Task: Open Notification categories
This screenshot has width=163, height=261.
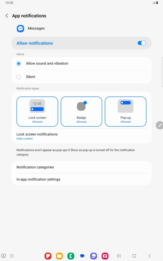Action: point(81,167)
